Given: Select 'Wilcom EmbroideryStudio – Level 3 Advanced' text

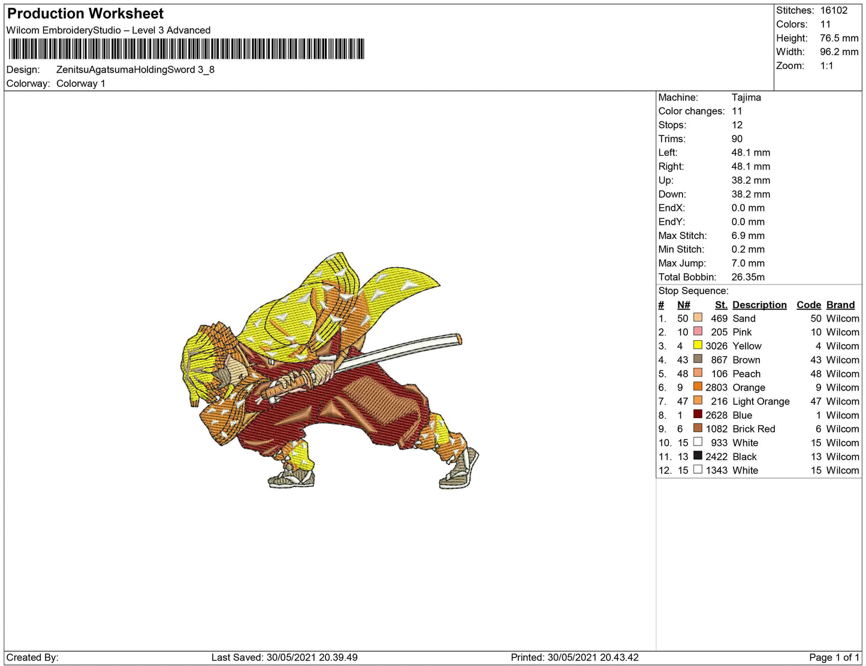Looking at the screenshot, I should (108, 31).
